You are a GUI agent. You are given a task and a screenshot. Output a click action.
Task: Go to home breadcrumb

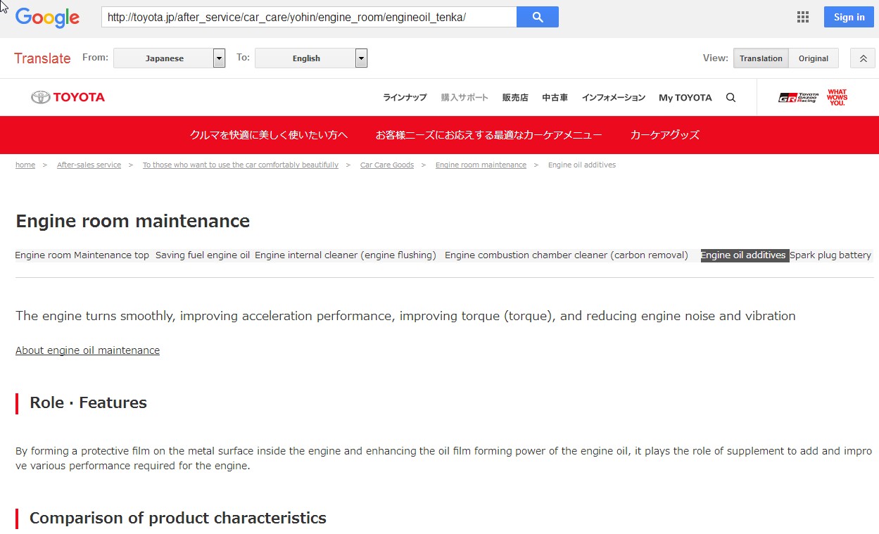25,165
